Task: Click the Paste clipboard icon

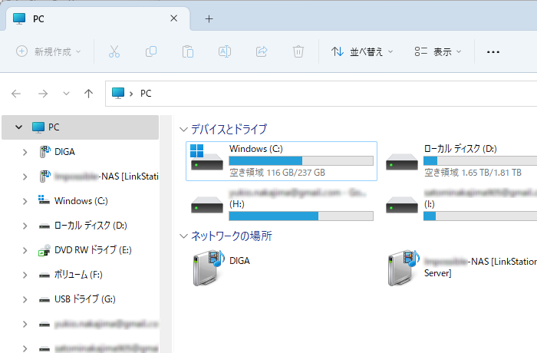Action: [188, 51]
